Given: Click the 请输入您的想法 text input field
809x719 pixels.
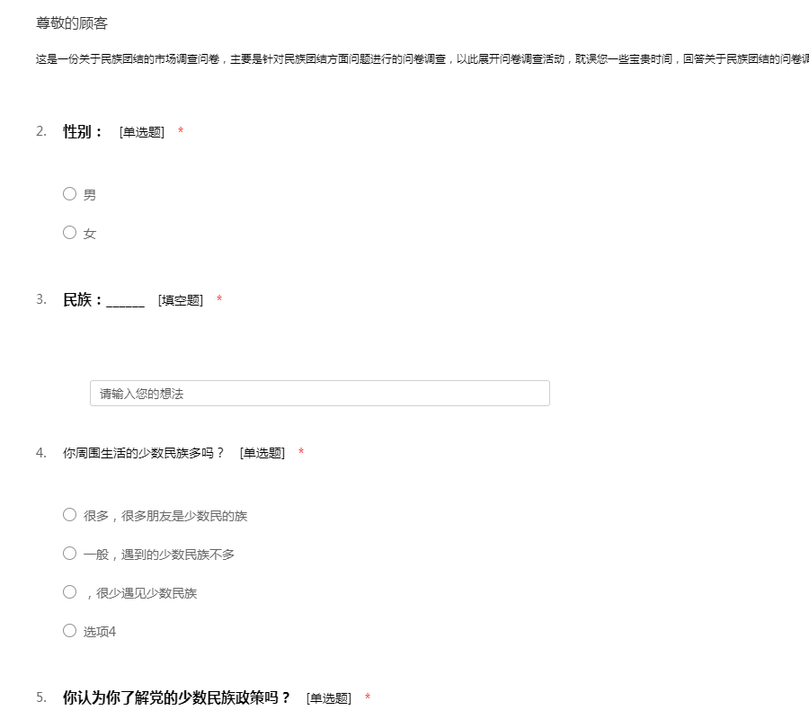Looking at the screenshot, I should (319, 393).
